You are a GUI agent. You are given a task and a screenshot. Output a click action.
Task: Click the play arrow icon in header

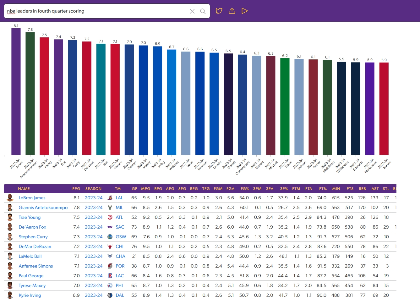tap(245, 11)
